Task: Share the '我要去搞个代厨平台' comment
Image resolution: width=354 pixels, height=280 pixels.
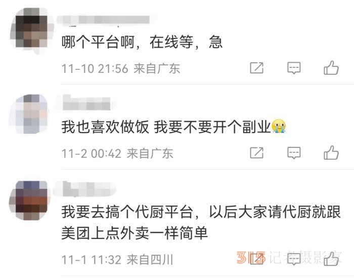Action: 257,259
